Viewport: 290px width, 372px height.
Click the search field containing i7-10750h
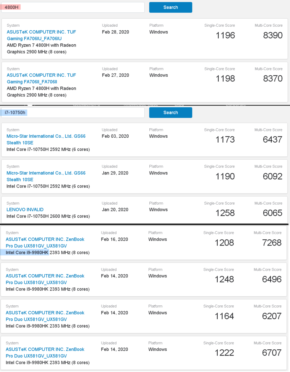[x=73, y=113]
